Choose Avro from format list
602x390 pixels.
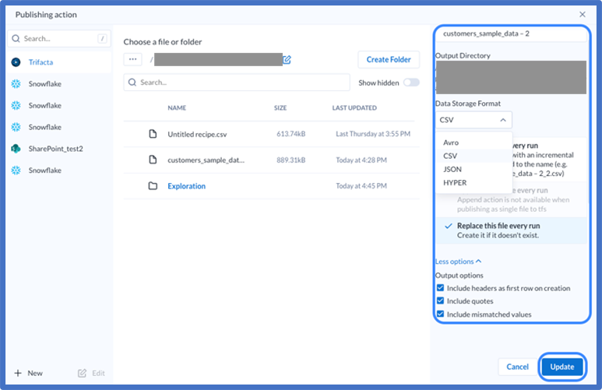(474, 142)
